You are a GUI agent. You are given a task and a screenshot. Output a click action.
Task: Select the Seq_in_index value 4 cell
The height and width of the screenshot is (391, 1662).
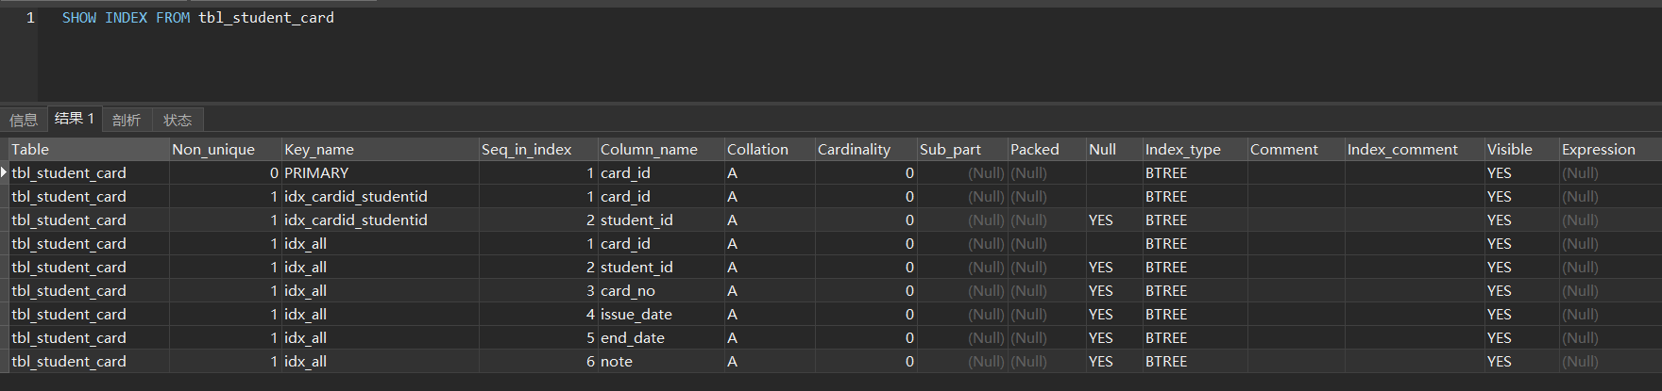538,315
